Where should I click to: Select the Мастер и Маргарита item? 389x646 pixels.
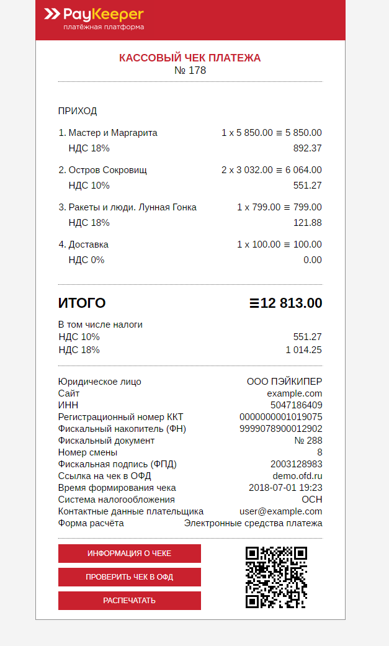click(112, 133)
